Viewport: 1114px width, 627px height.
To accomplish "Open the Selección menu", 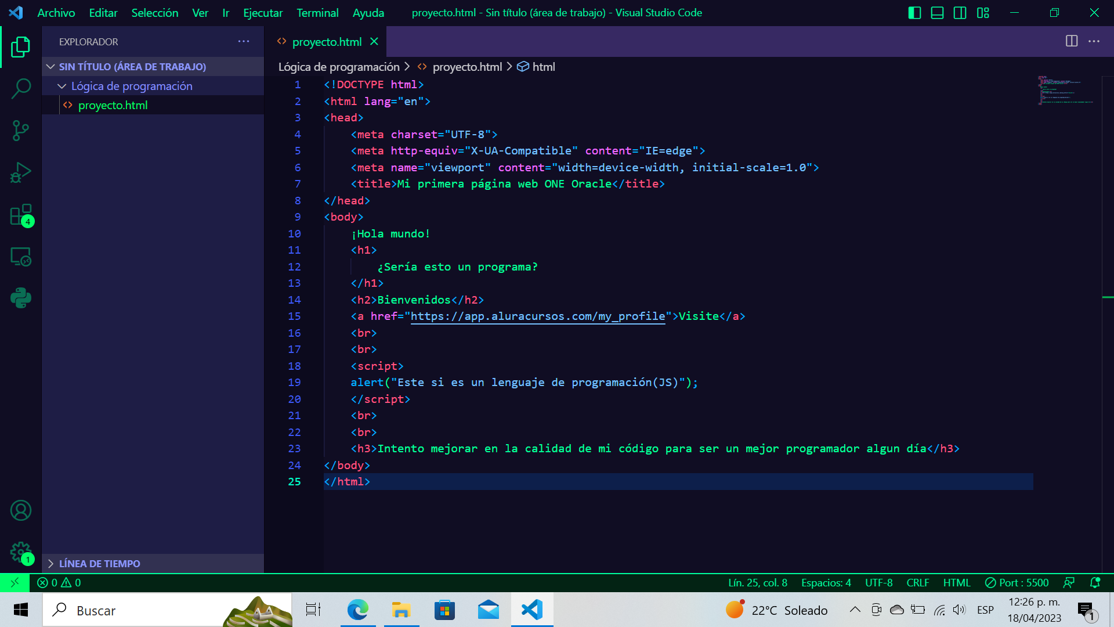I will 155,13.
